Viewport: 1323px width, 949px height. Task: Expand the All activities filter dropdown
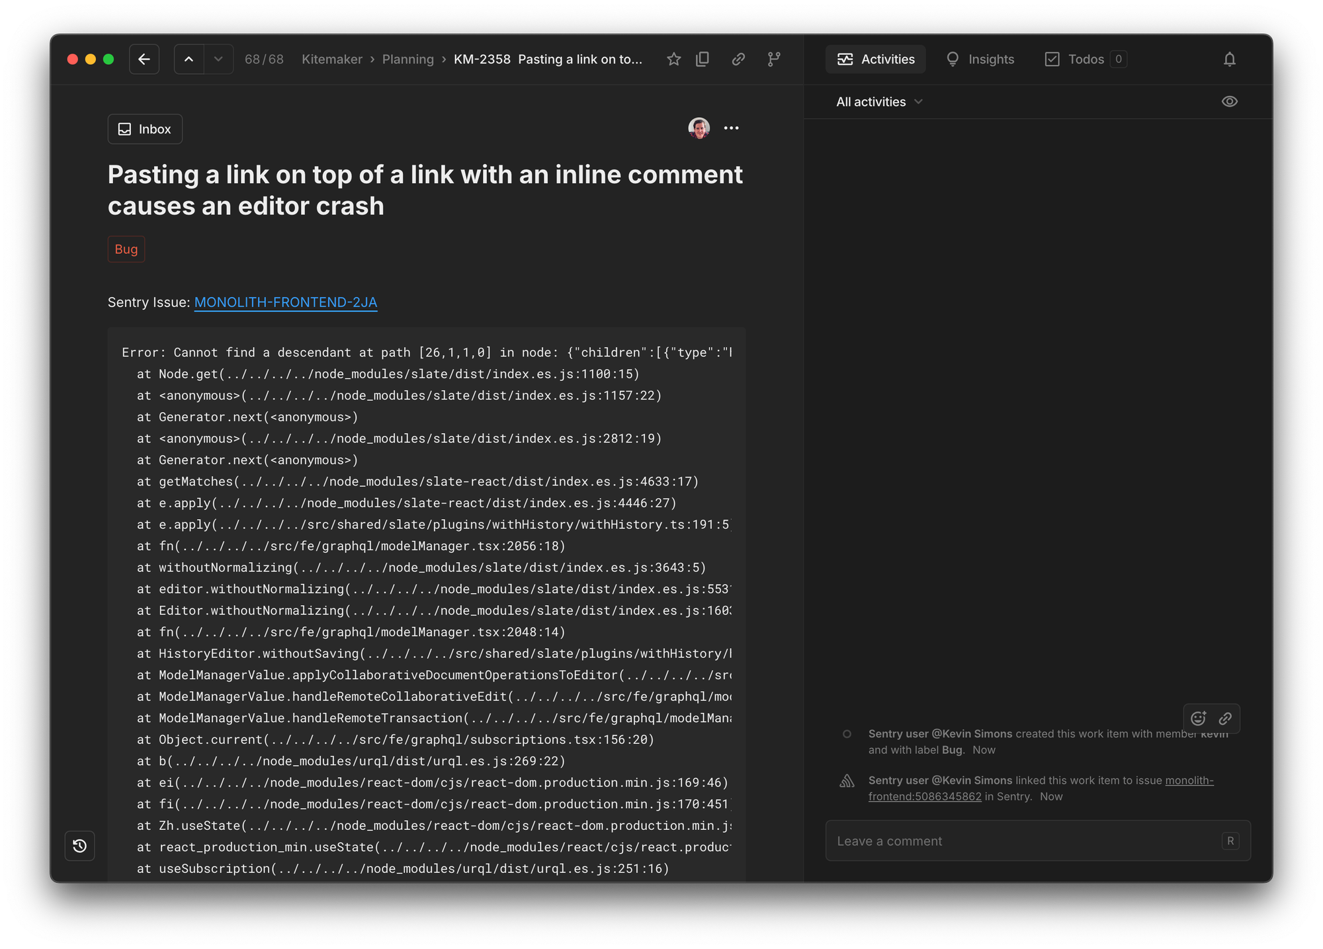[x=879, y=102]
